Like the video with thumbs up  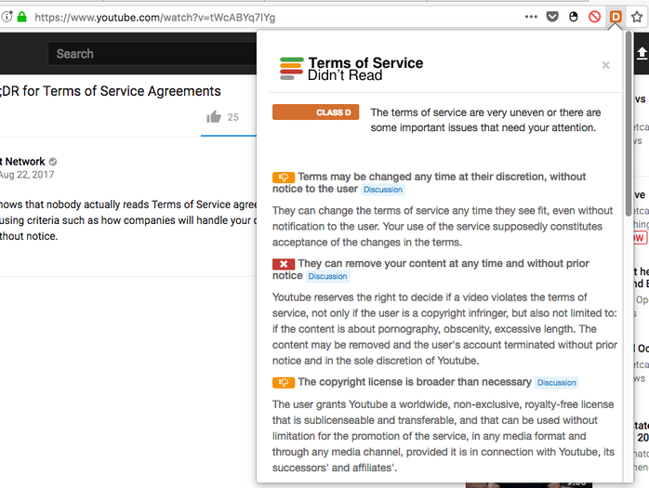[x=215, y=117]
